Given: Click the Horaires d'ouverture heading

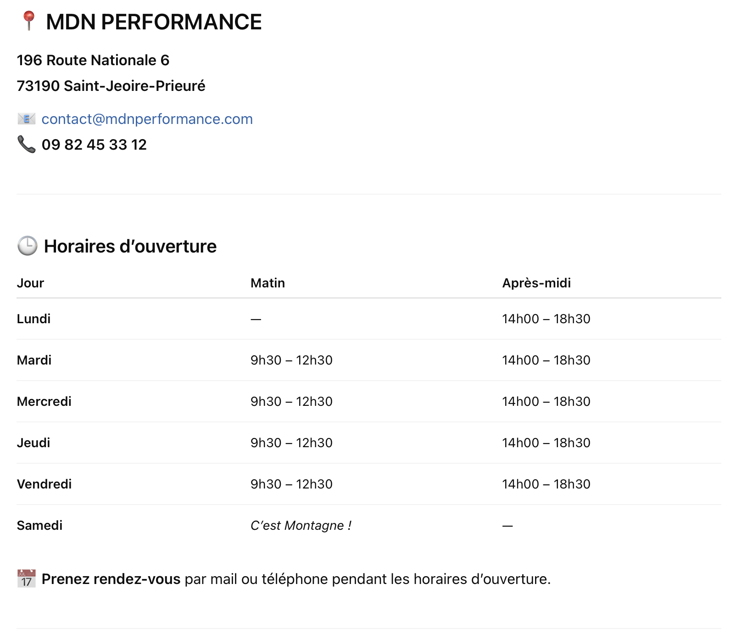Looking at the screenshot, I should point(130,247).
